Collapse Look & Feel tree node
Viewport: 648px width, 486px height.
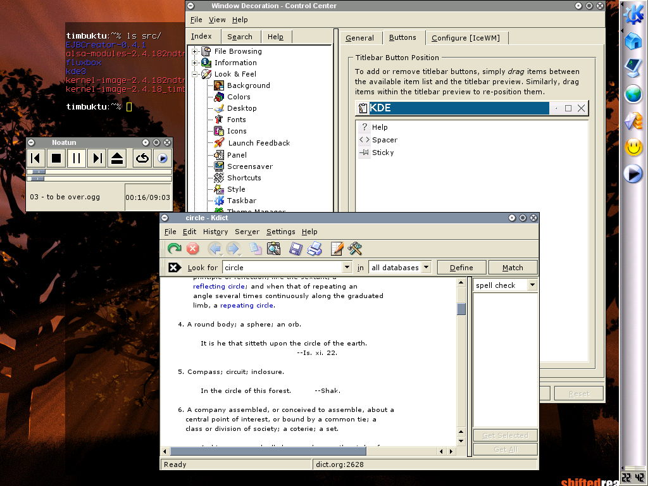195,75
